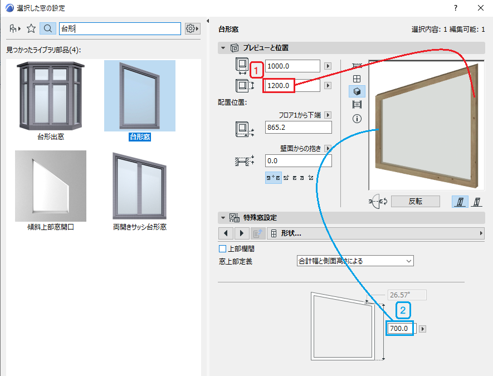Viewport: 493px width, 376px height.
Task: Click the 見つかったライブラリ部品(4): label
Action: click(43, 50)
